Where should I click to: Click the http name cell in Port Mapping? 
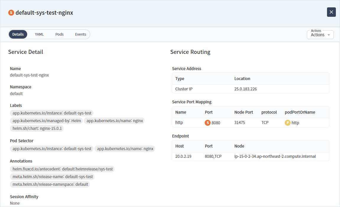179,122
